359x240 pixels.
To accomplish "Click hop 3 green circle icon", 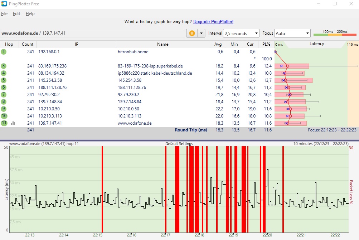I will pyautogui.click(x=4, y=66).
